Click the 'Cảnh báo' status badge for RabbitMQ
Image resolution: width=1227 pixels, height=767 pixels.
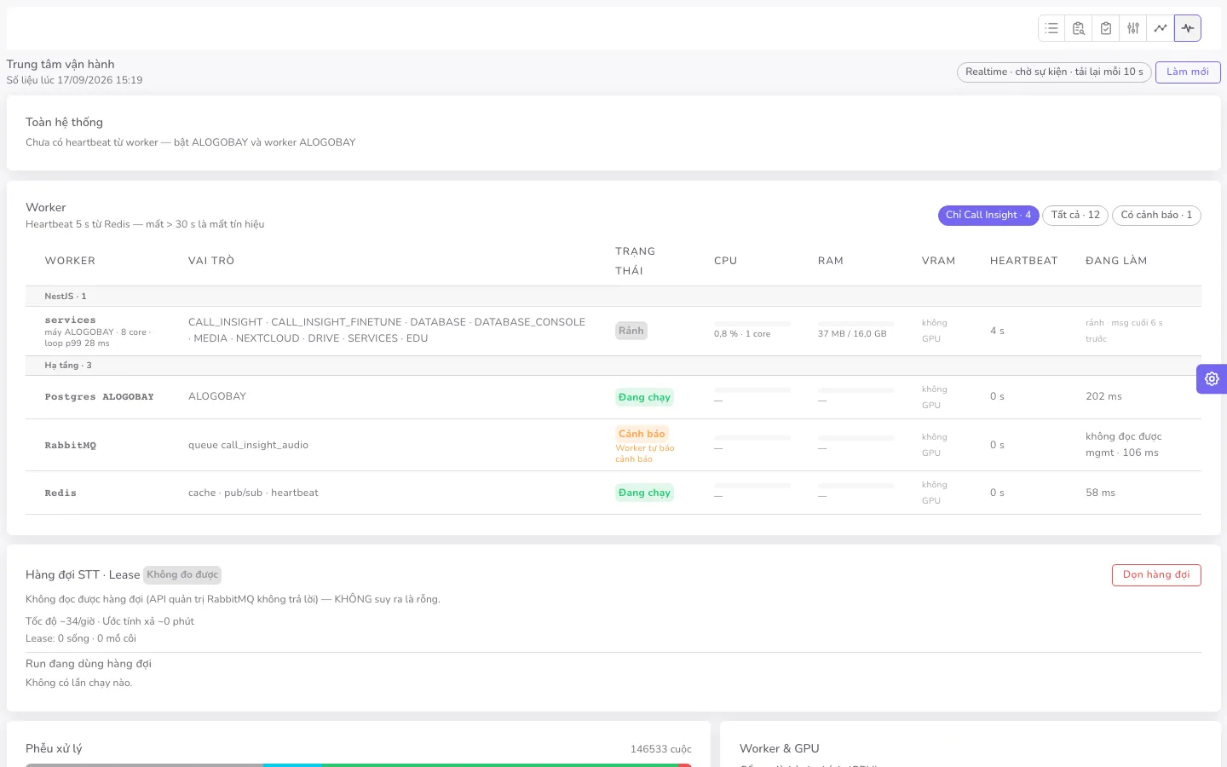(642, 434)
